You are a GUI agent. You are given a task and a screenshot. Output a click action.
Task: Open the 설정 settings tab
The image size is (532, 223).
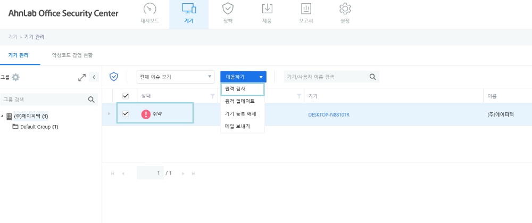[x=345, y=14]
